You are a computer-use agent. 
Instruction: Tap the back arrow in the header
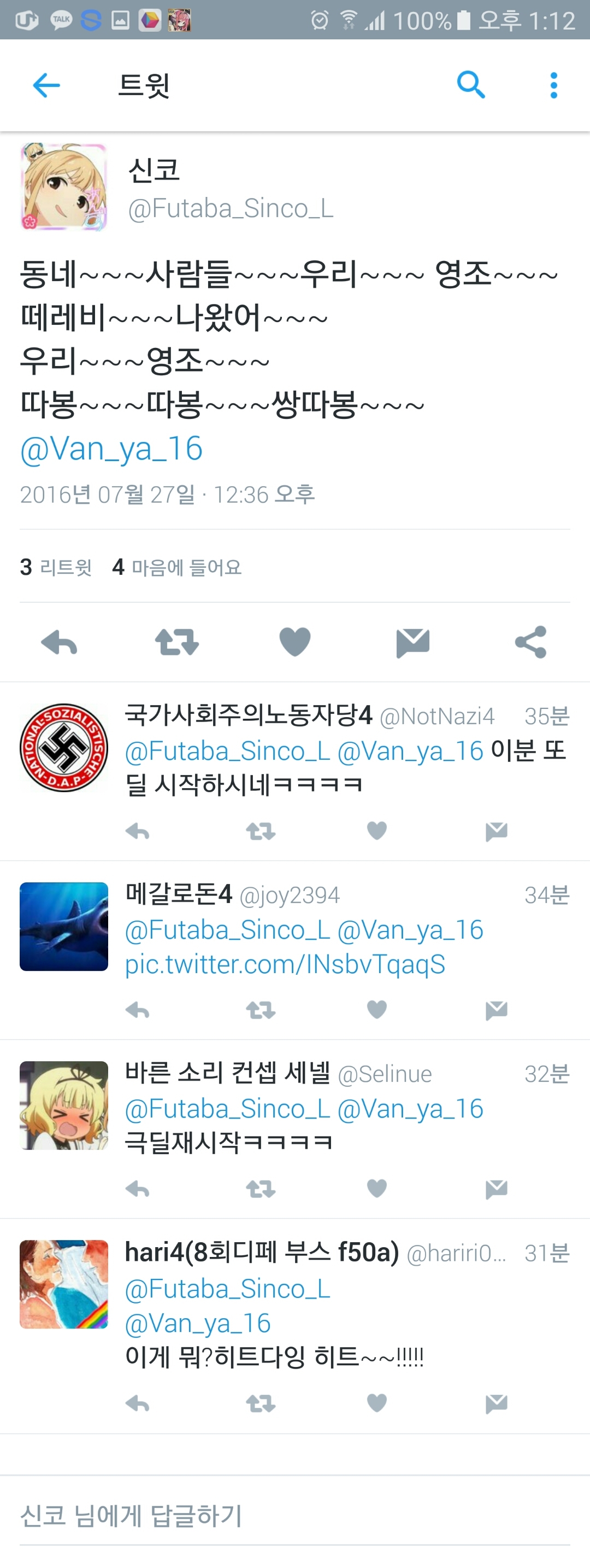coord(46,85)
